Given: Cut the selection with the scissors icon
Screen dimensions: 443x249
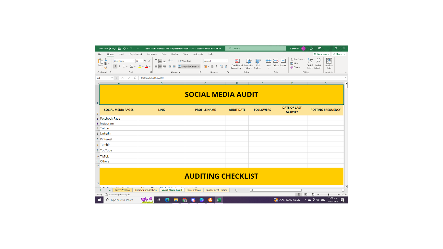Looking at the screenshot, I should 106,60.
